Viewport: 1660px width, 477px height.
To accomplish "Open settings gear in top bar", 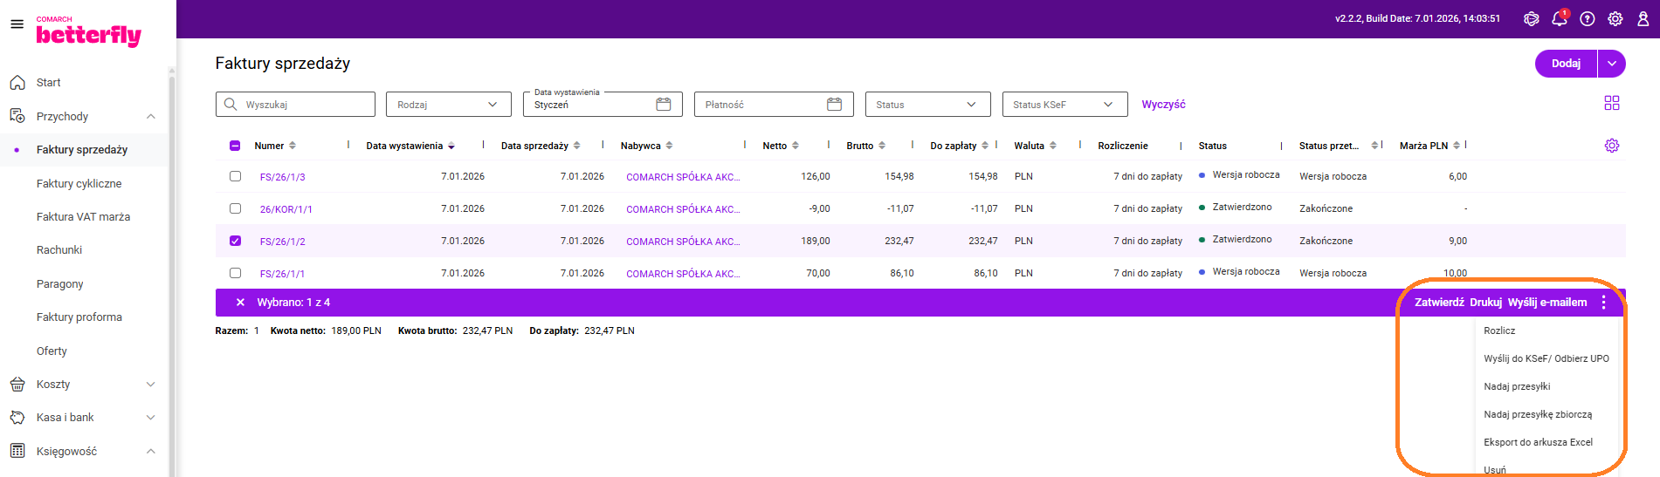I will pos(1615,18).
